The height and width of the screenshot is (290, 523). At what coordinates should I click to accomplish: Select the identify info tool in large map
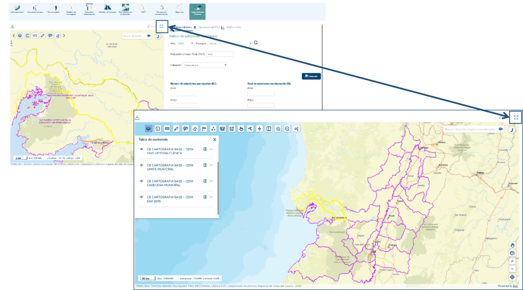tap(158, 128)
